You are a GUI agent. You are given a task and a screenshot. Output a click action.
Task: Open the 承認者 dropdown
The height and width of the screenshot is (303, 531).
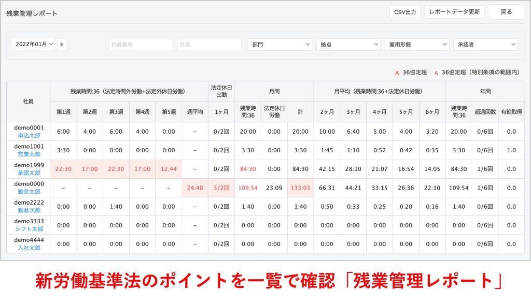(485, 45)
